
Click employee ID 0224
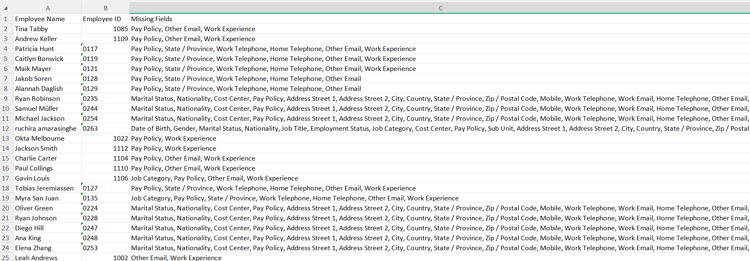(x=105, y=208)
